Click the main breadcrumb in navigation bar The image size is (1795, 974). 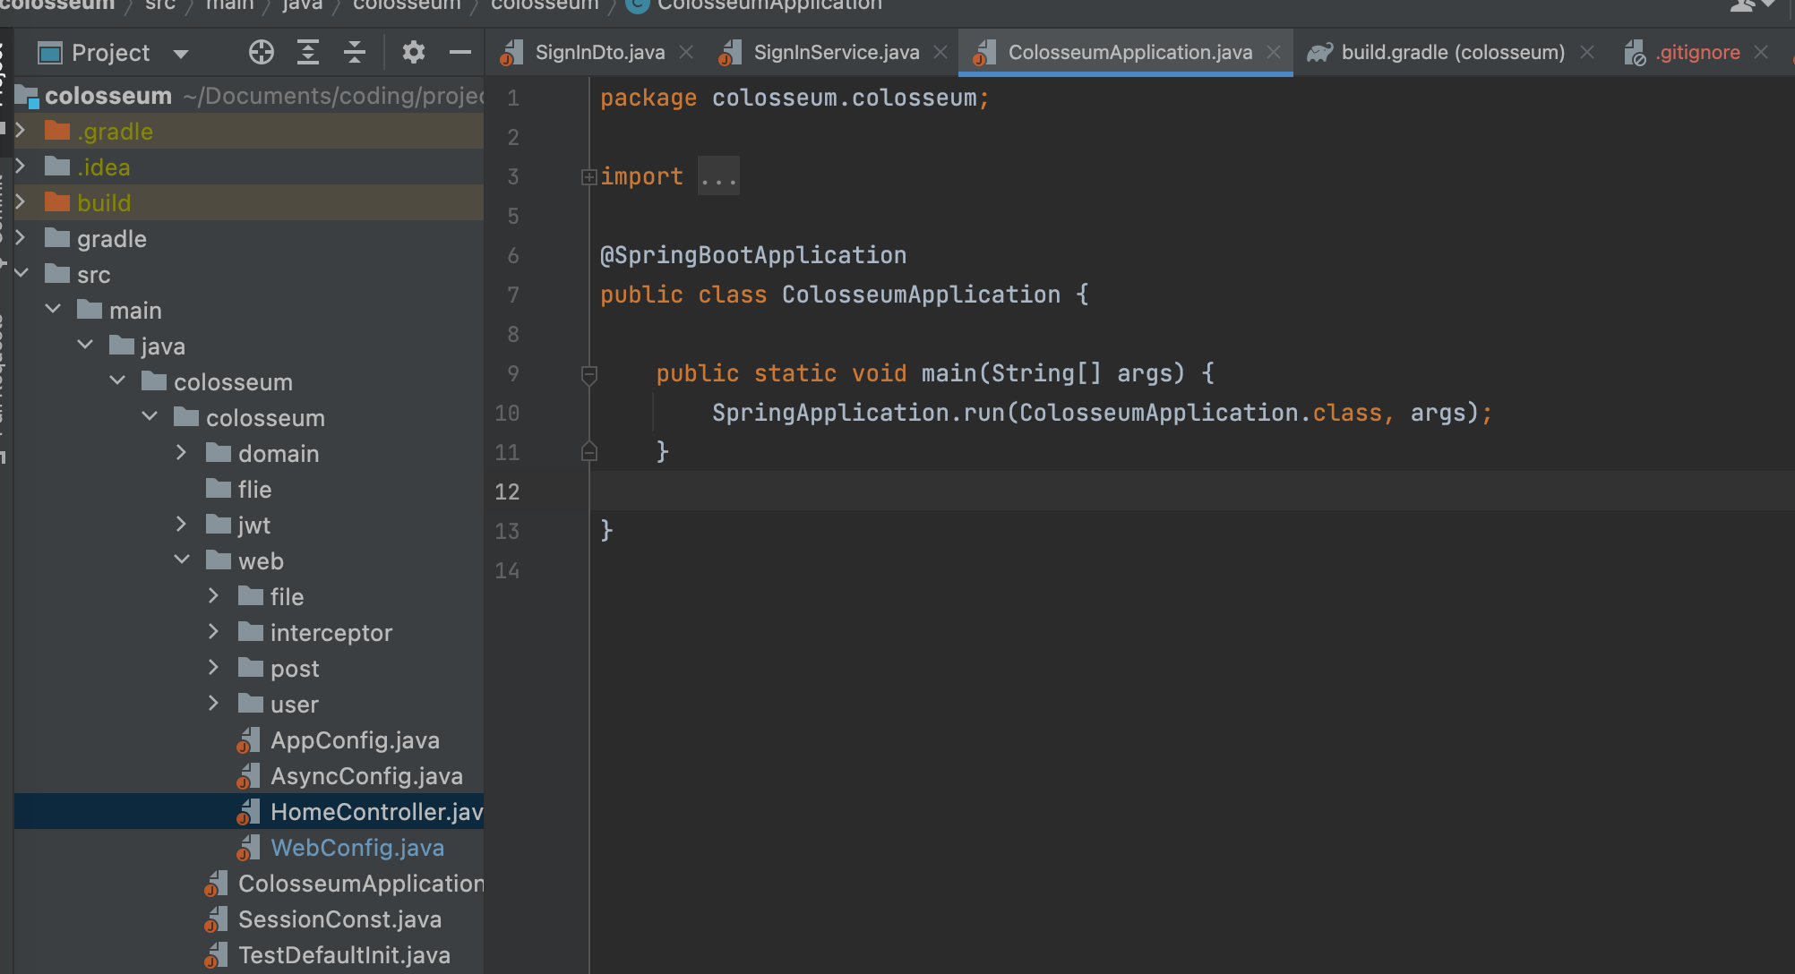(230, 5)
